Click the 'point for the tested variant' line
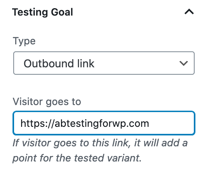204x179 pixels. (x=77, y=158)
